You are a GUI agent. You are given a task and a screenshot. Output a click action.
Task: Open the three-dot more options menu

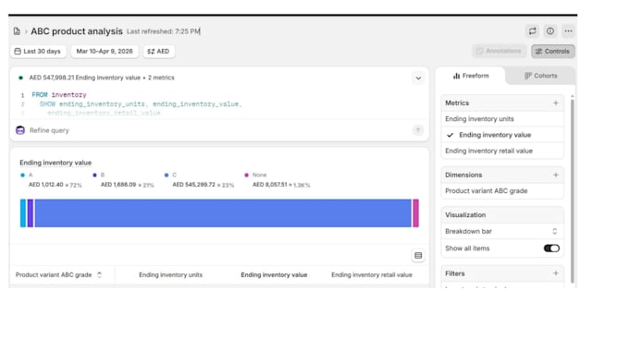coord(568,30)
